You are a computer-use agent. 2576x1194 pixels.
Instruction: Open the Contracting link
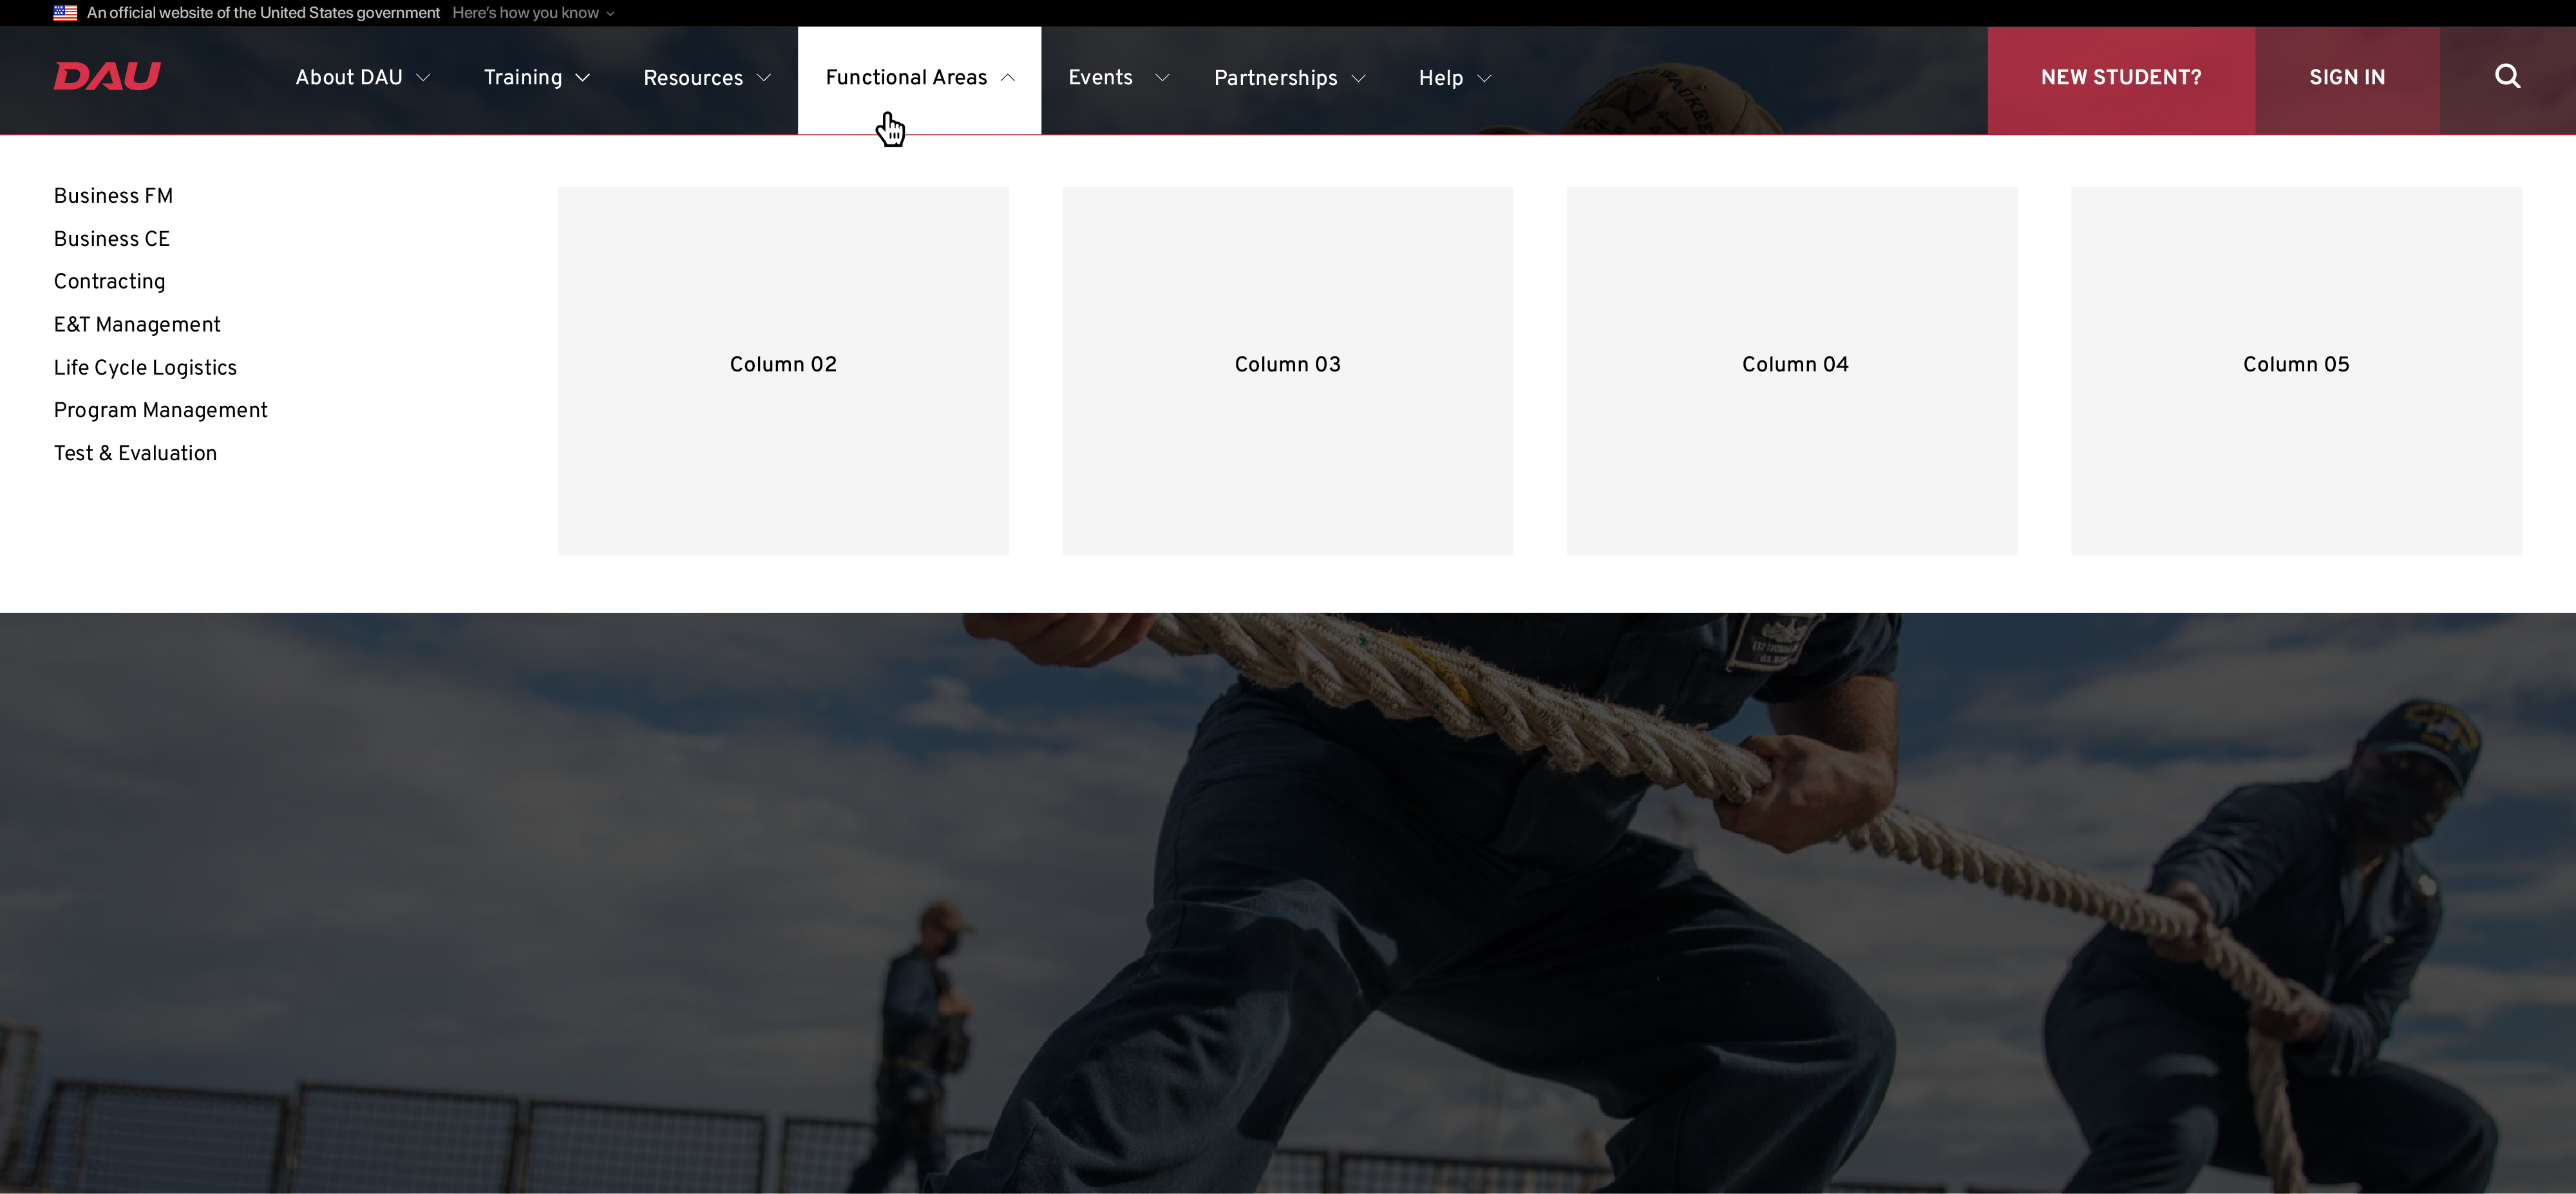pyautogui.click(x=110, y=282)
